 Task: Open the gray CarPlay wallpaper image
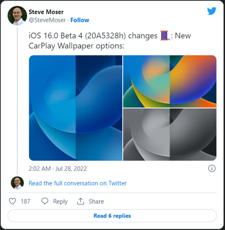point(170,134)
